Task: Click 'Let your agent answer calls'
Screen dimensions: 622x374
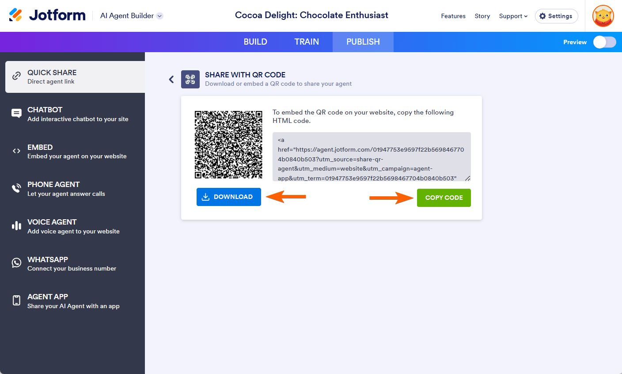Action: pyautogui.click(x=66, y=194)
